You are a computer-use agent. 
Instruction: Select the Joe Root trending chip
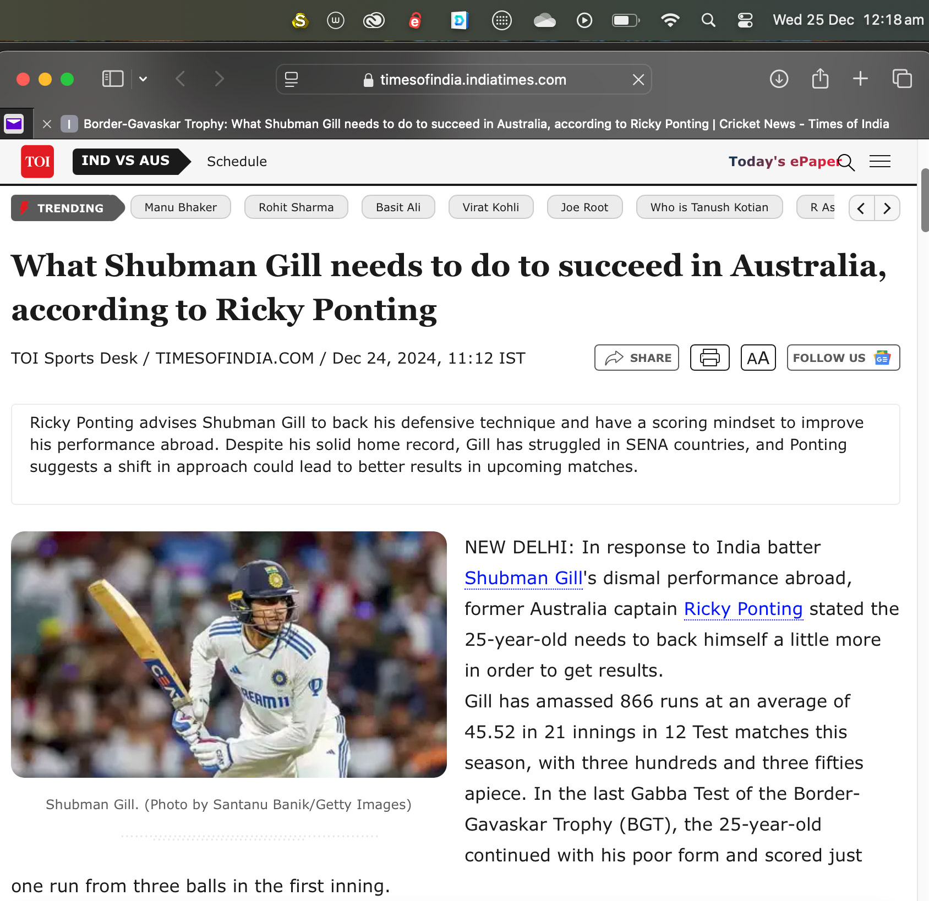tap(584, 207)
